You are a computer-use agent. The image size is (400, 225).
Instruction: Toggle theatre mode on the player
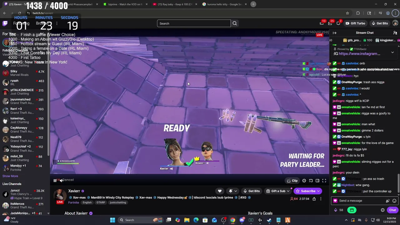pyautogui.click(x=317, y=181)
